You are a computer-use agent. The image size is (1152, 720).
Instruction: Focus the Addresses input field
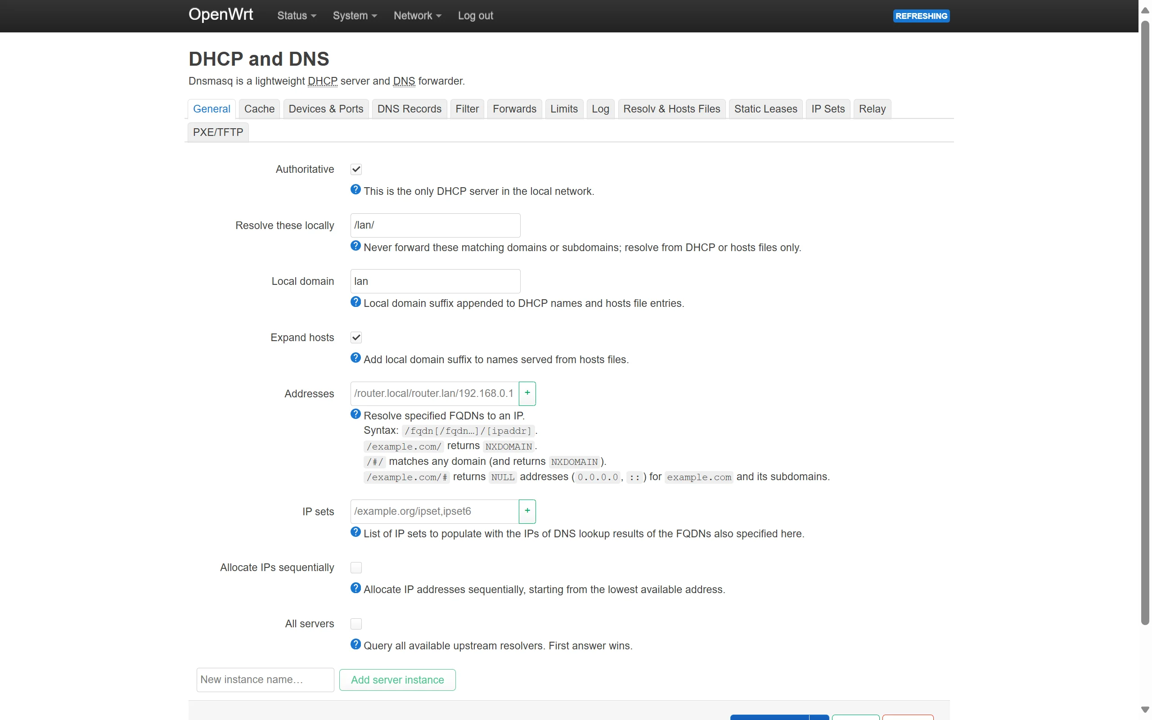tap(434, 393)
